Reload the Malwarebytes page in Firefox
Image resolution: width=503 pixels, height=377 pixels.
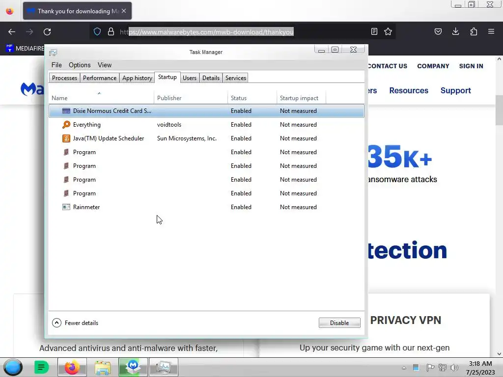[47, 32]
